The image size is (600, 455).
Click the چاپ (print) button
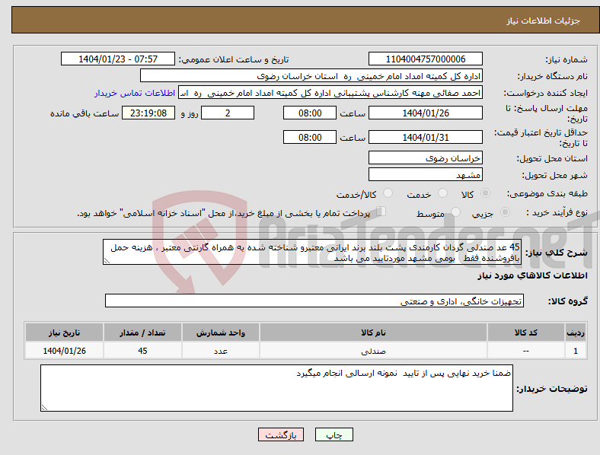point(334,434)
